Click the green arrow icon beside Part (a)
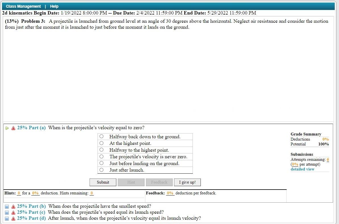 coord(7,128)
